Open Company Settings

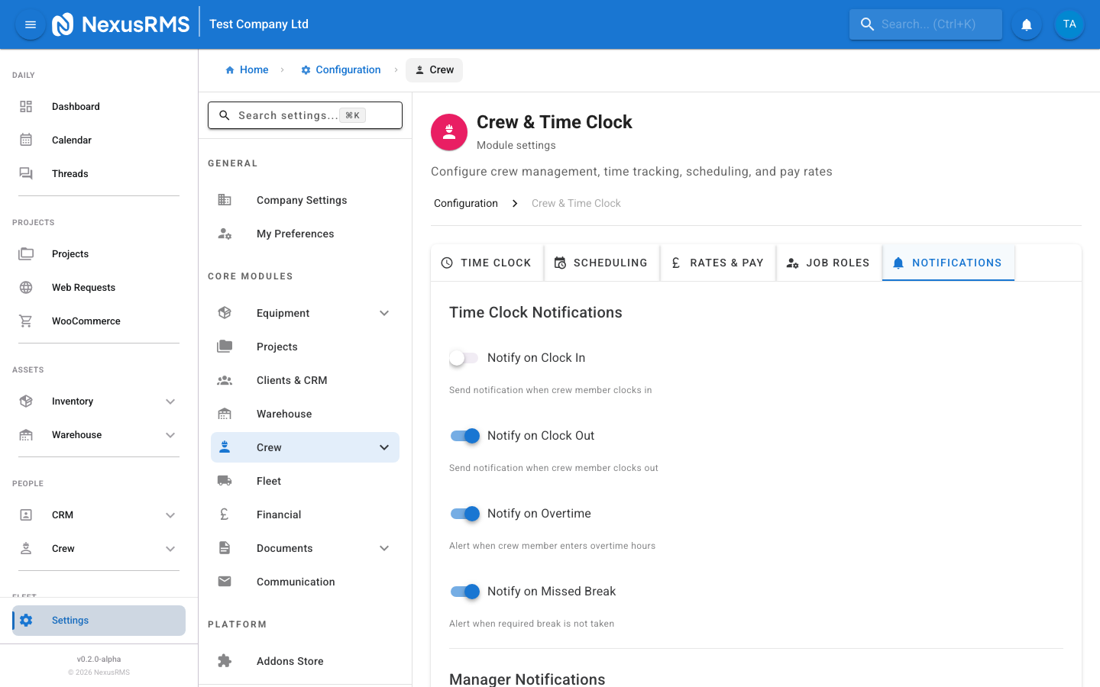(x=302, y=199)
